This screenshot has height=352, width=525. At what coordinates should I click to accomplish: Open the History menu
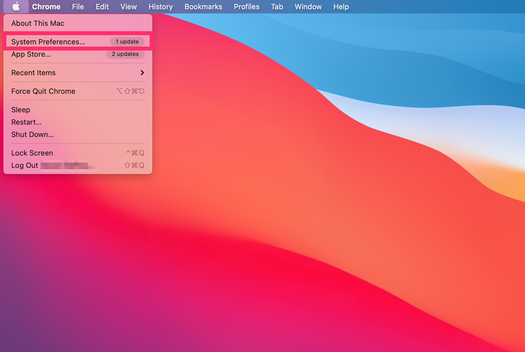[x=160, y=6]
